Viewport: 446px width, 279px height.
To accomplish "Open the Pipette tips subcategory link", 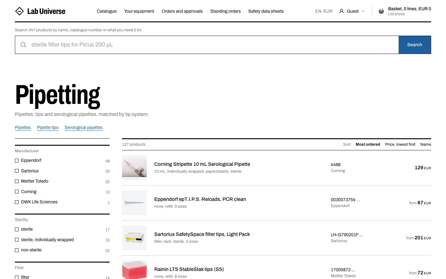I will (x=47, y=127).
